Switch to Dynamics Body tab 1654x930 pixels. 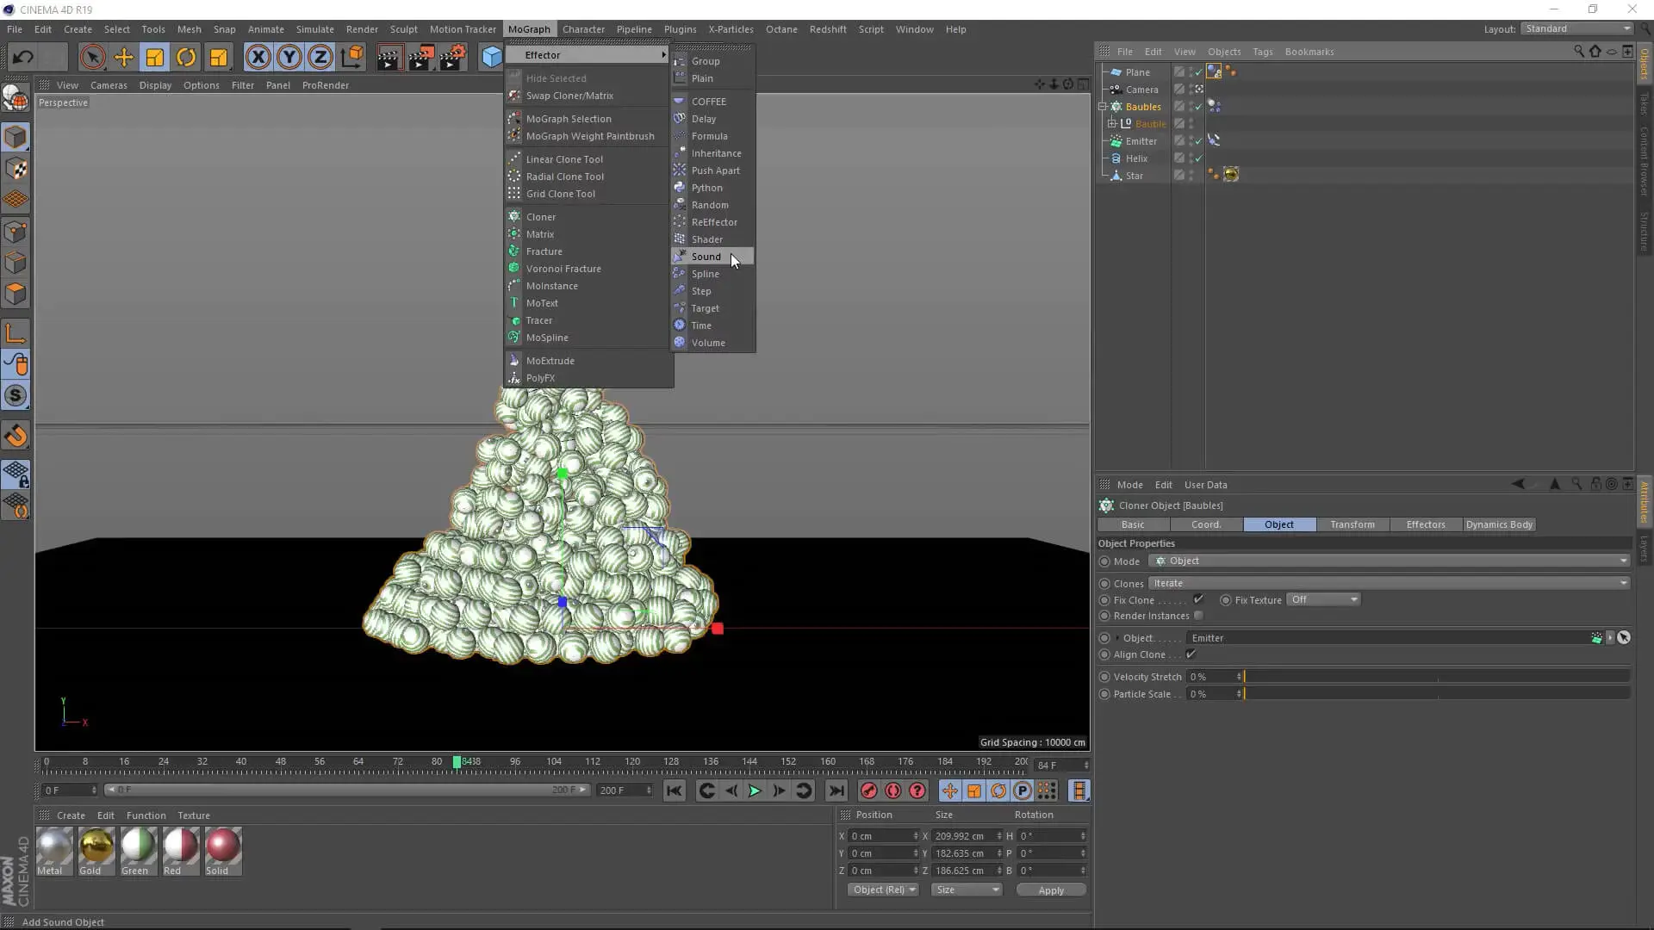[1499, 524]
